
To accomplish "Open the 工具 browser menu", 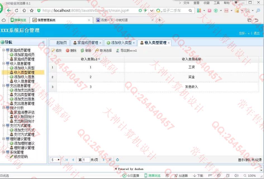I will tap(217, 3).
